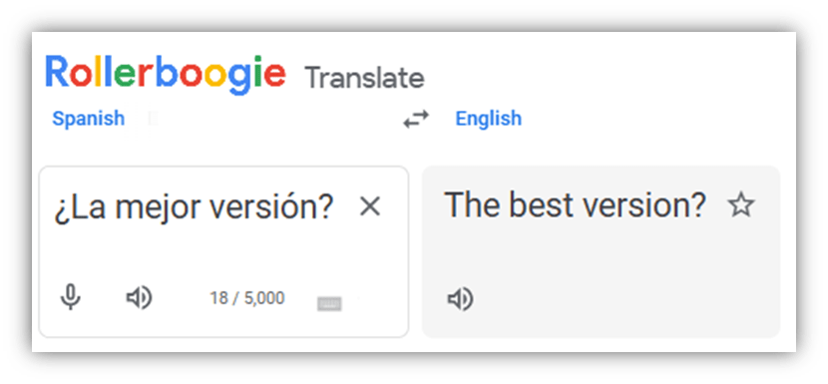Screen dimensions: 828x384
Task: Choose Spanish as source language
Action: point(88,119)
